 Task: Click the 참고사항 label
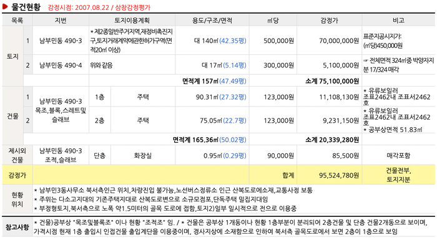pyautogui.click(x=17, y=227)
